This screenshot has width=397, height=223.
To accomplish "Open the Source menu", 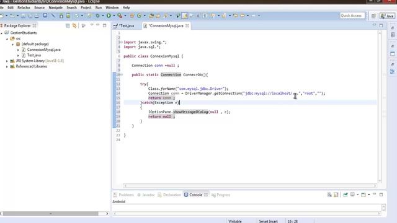I will tap(39, 7).
